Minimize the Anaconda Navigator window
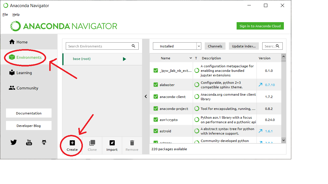This screenshot has height=184, width=328. (x=249, y=5)
